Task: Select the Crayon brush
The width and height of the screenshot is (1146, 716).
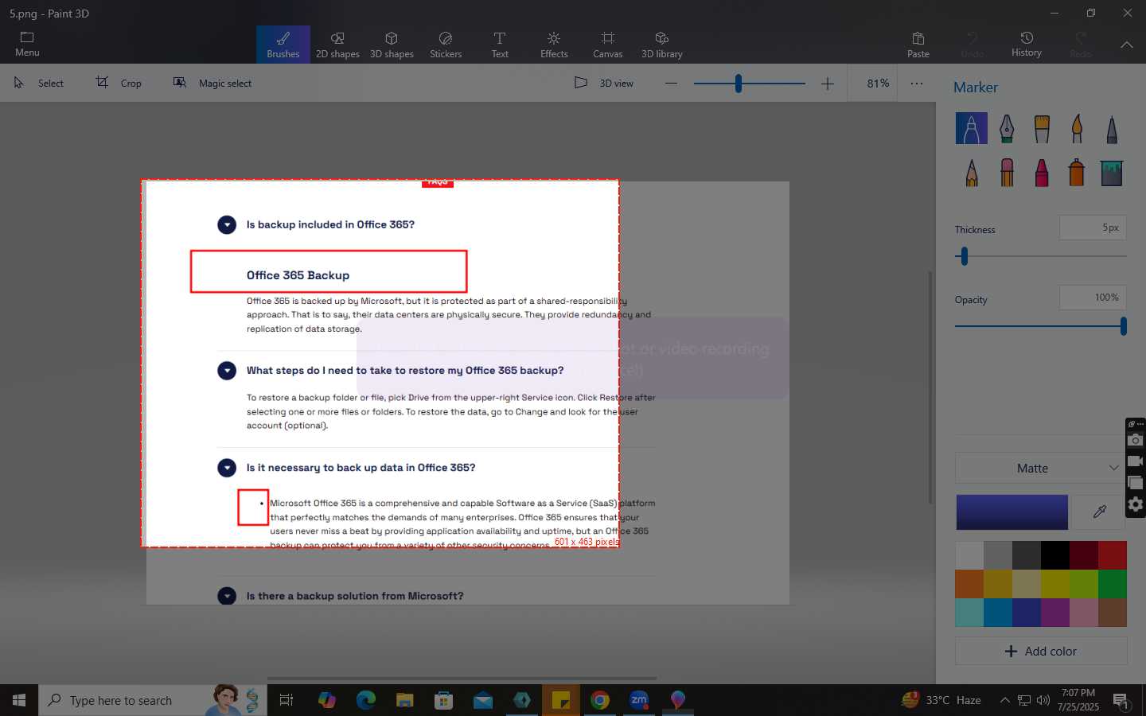Action: (1042, 172)
